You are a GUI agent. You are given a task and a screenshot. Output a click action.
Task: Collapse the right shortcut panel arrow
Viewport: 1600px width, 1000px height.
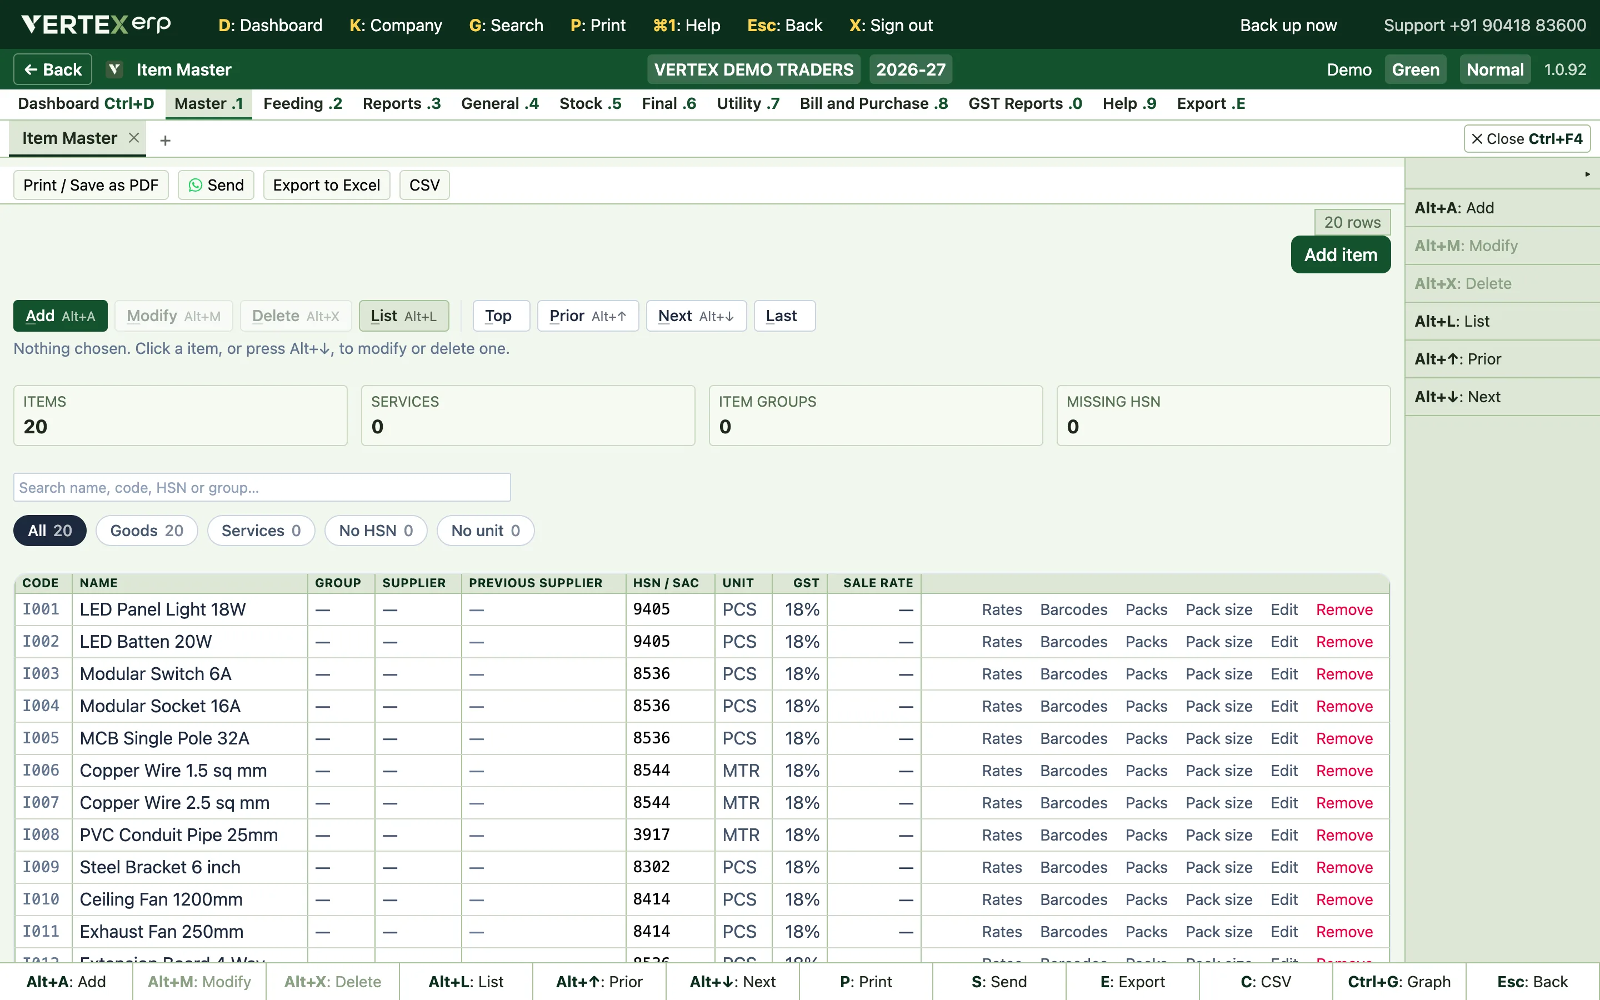click(1587, 174)
